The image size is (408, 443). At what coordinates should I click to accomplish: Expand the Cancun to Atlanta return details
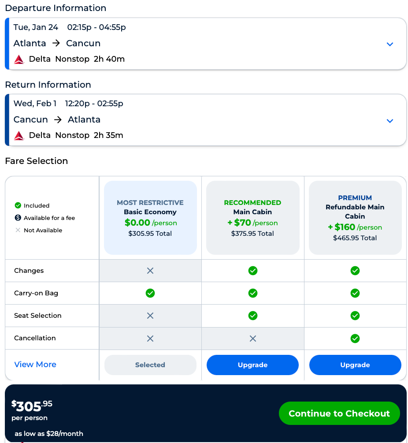(389, 121)
